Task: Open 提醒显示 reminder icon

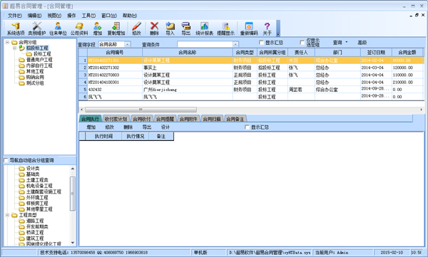Action: click(x=225, y=28)
